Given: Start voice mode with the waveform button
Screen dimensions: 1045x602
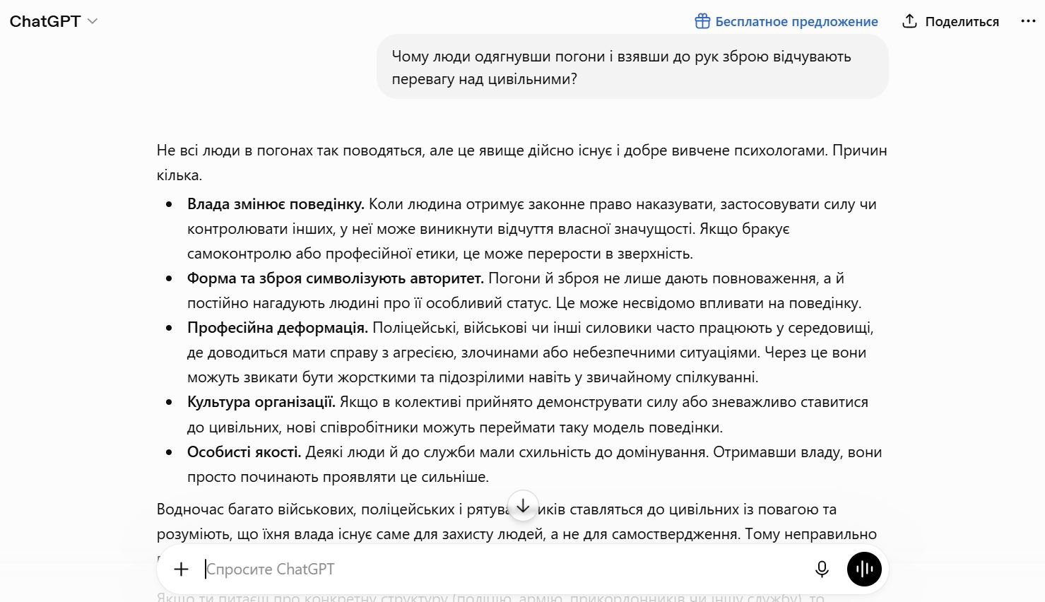Looking at the screenshot, I should pyautogui.click(x=864, y=569).
